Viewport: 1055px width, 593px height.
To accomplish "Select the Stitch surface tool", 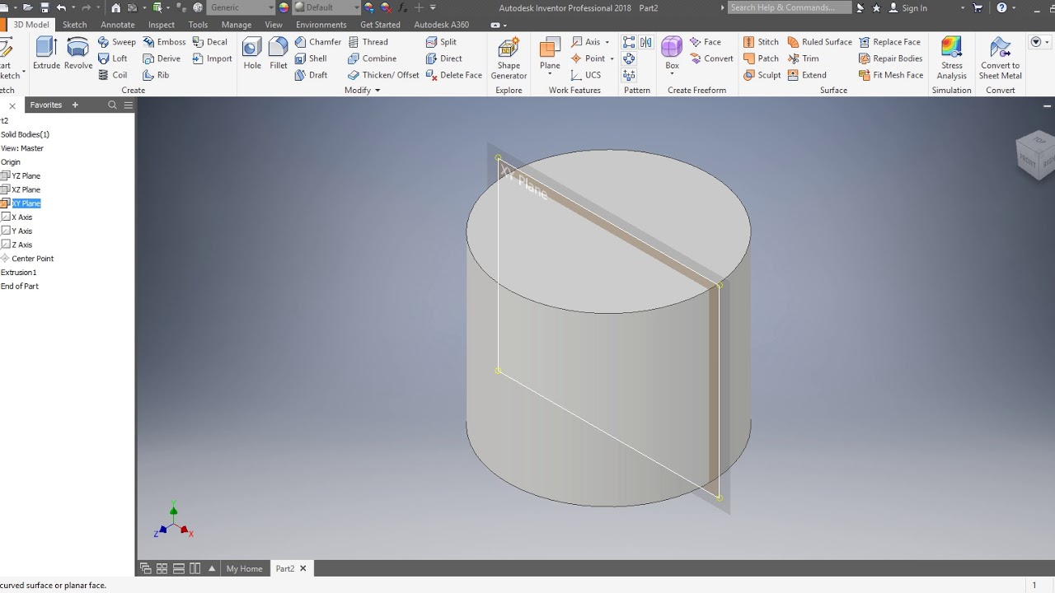I will [x=760, y=42].
